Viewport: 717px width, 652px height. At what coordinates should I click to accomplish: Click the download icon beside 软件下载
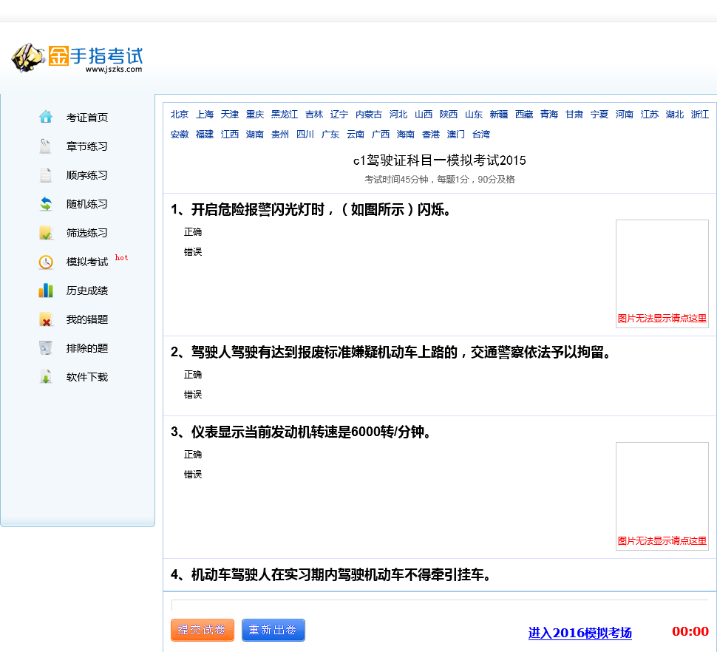pos(46,377)
